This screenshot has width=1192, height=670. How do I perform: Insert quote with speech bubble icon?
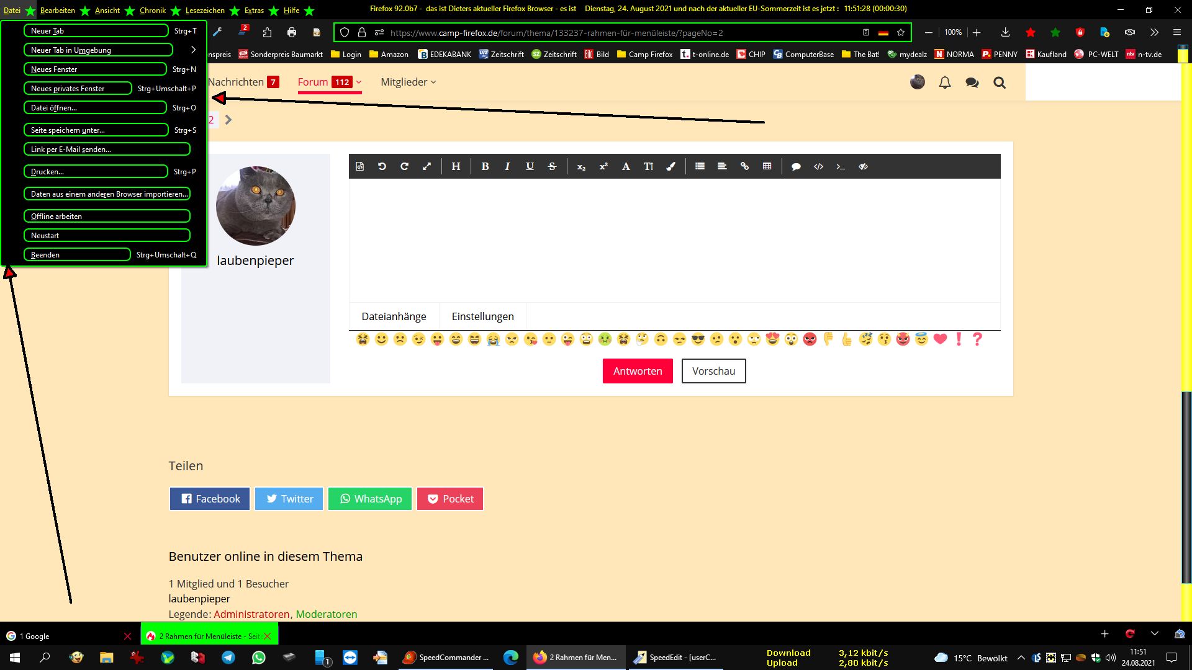point(796,166)
